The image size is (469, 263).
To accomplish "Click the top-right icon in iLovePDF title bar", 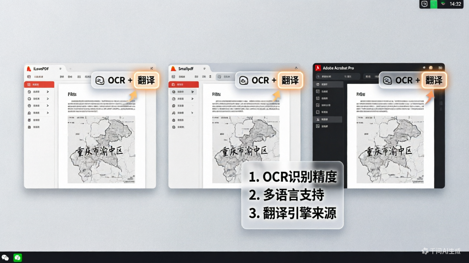I will (x=152, y=68).
